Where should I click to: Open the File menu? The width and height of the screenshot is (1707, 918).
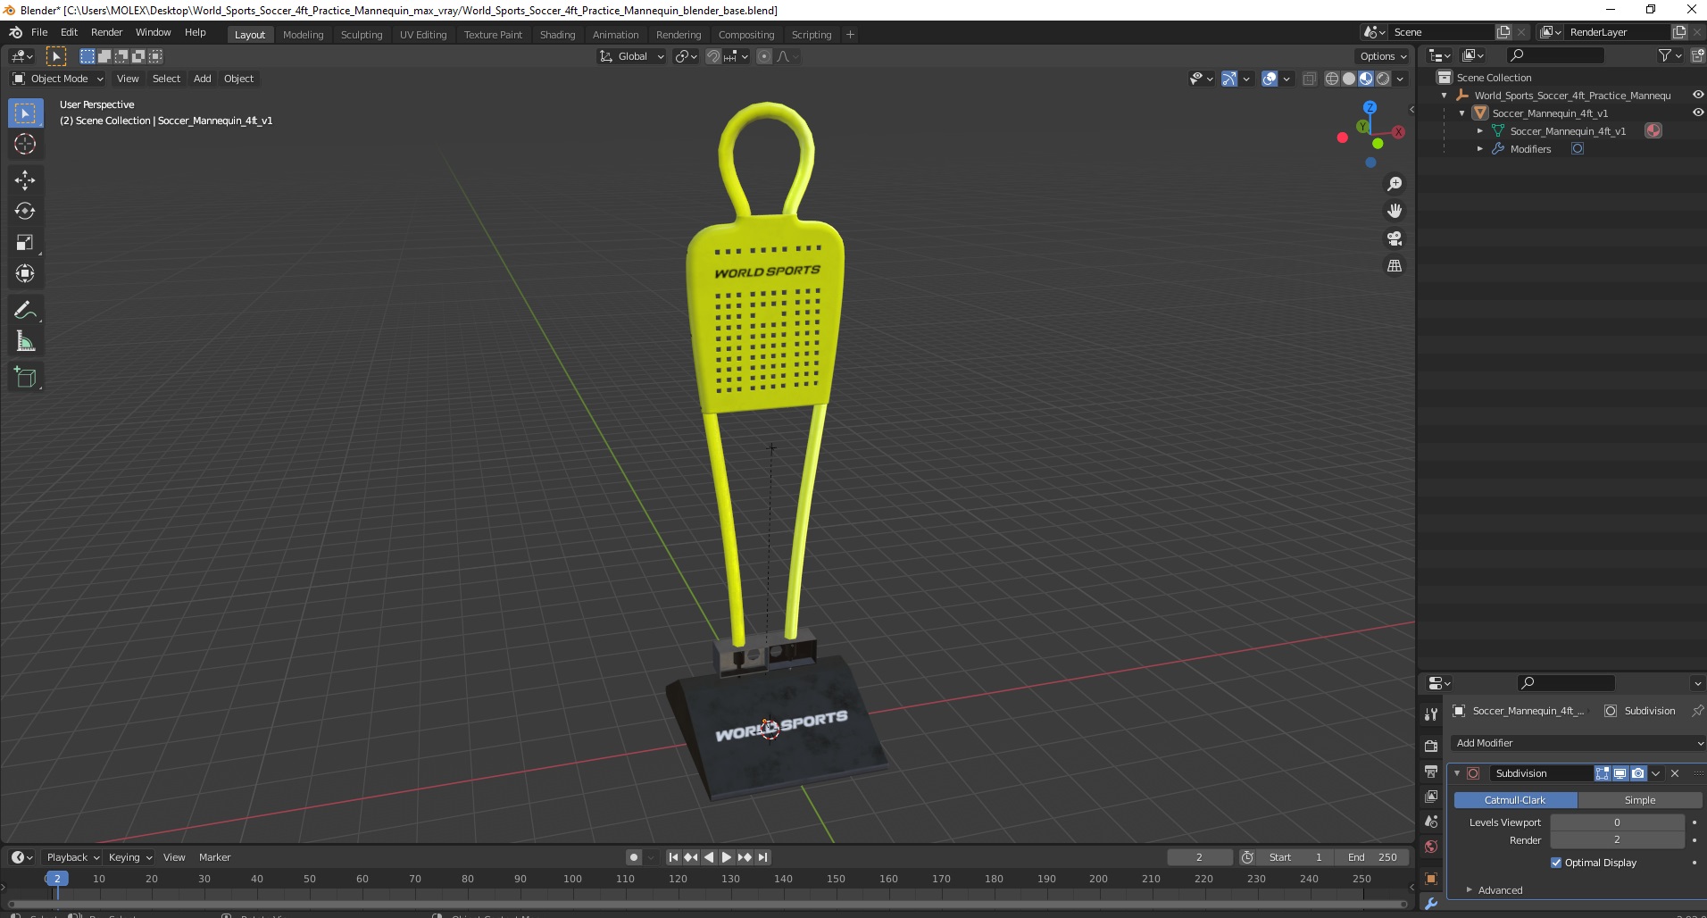click(39, 32)
